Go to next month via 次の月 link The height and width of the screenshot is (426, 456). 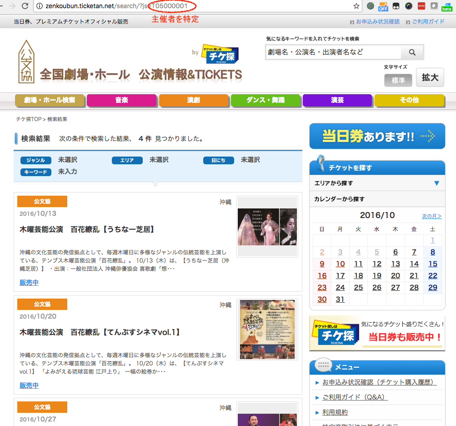pyautogui.click(x=431, y=216)
